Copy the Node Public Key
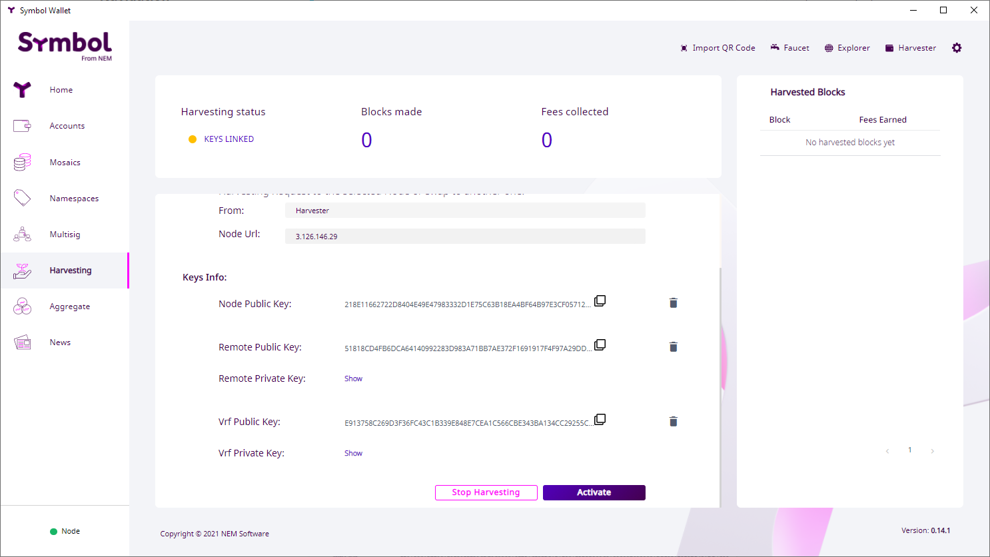Screen dimensions: 990x557 [x=600, y=301]
